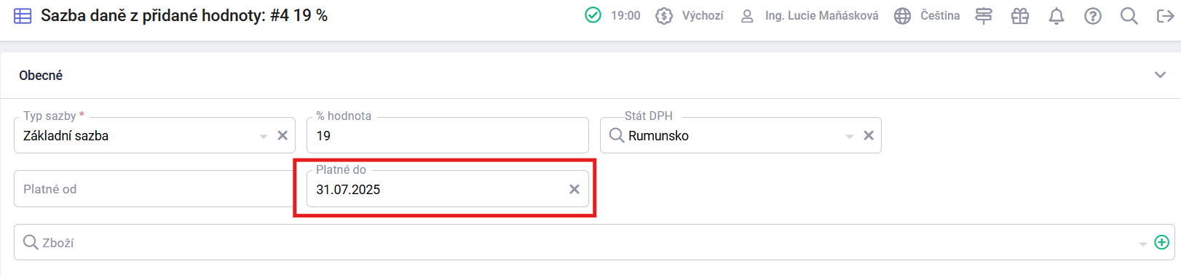Expand the Stát DPH dropdown arrow
Viewport: 1181px width, 277px height.
click(850, 136)
